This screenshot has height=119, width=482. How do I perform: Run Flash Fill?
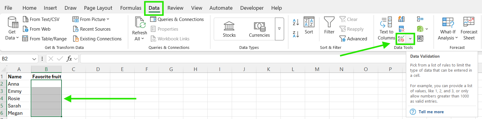click(x=401, y=19)
